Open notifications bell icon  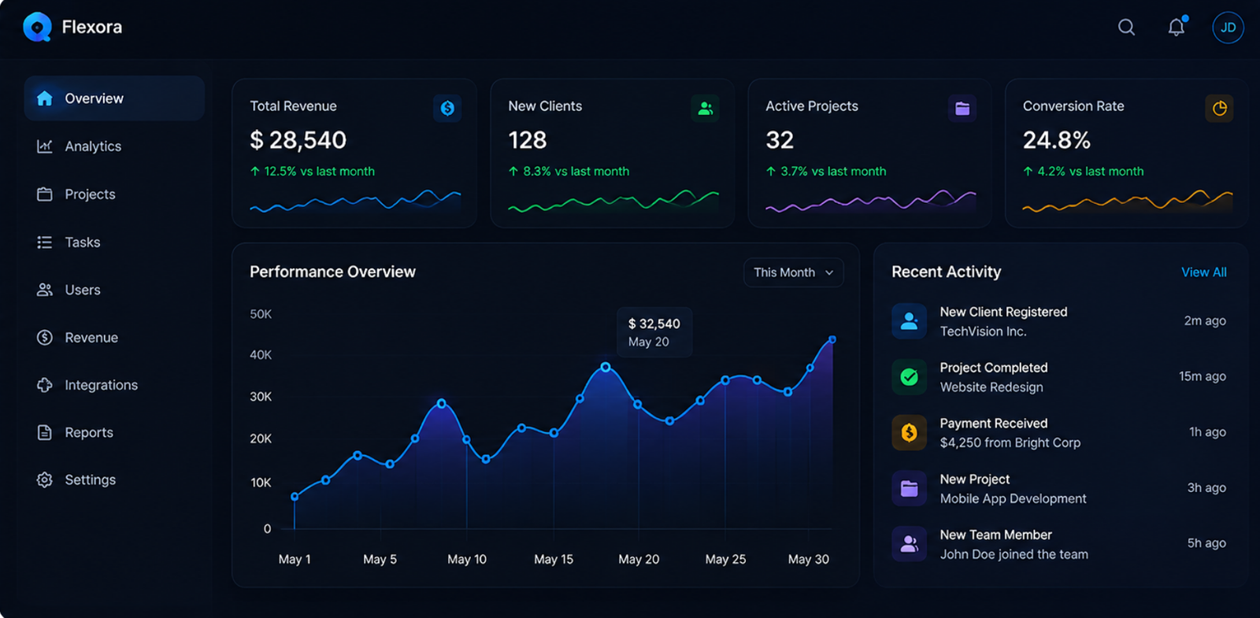tap(1177, 28)
